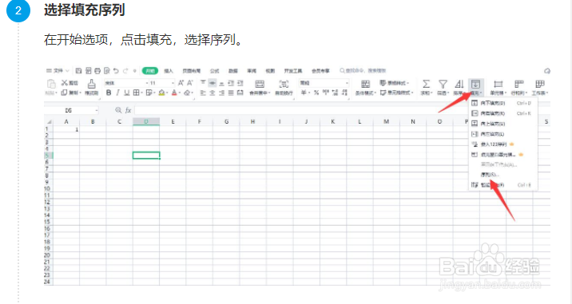Click the Save icon in quick toolbar
This screenshot has width=572, height=304.
(x=78, y=71)
